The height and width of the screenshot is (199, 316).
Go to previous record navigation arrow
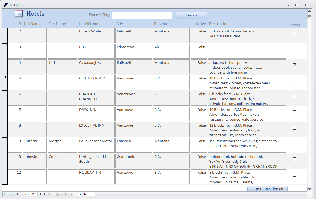coord(21,194)
